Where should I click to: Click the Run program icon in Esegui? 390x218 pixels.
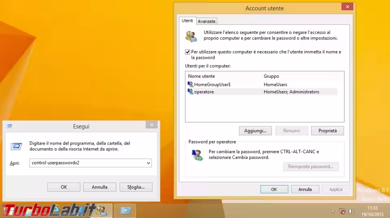[16, 146]
